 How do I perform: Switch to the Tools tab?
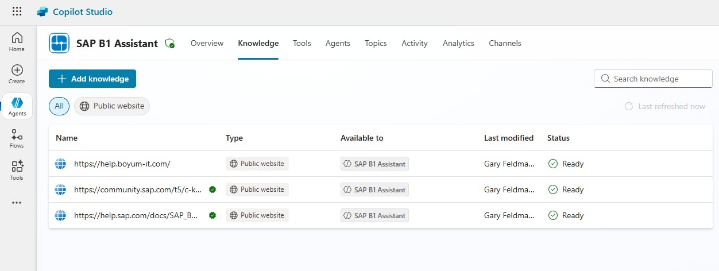tap(302, 43)
